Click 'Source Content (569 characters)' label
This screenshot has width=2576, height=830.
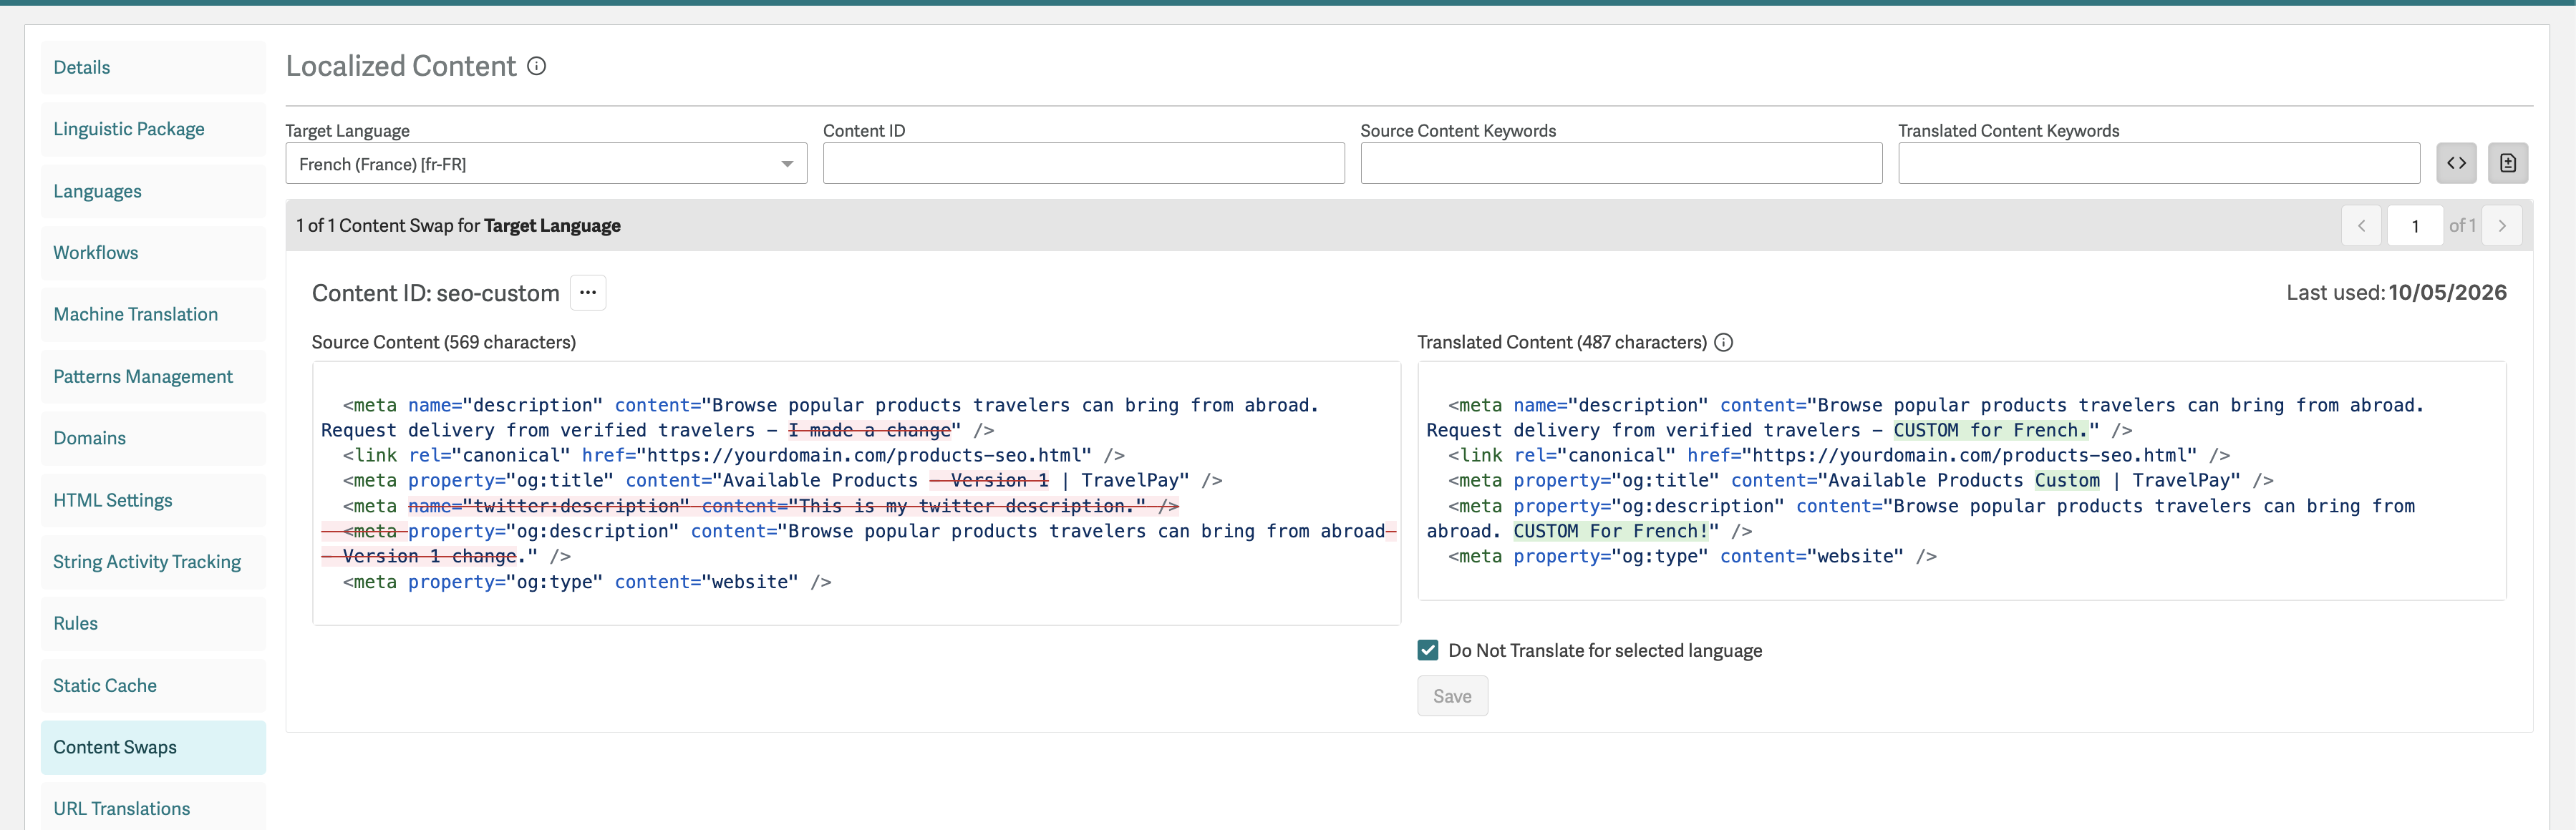[x=443, y=343]
